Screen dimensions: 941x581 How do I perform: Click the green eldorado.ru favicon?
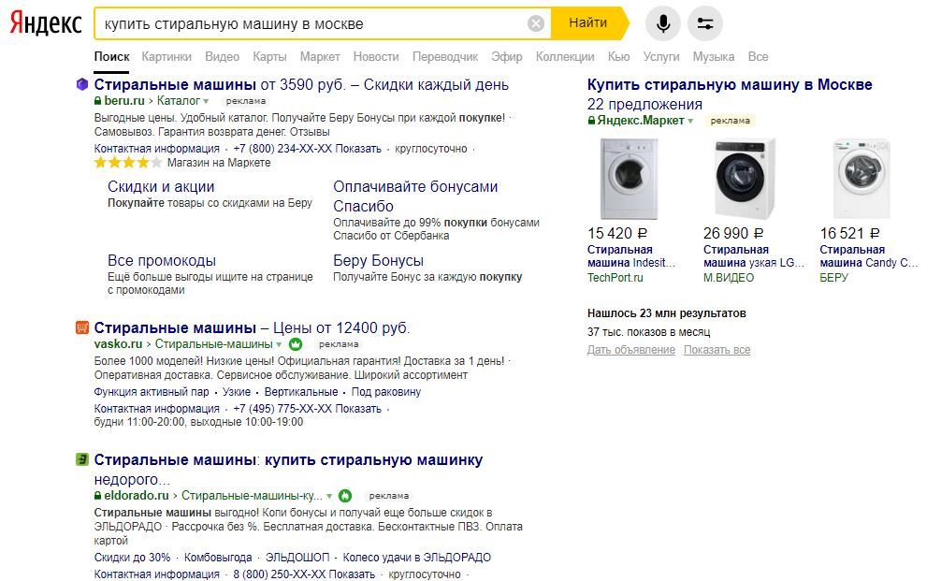[x=82, y=459]
